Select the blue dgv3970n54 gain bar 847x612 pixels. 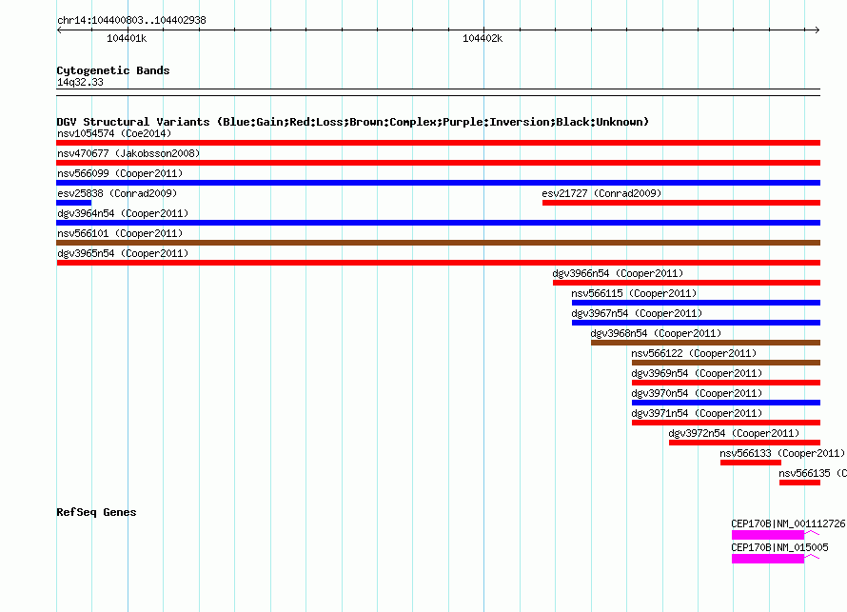(726, 403)
